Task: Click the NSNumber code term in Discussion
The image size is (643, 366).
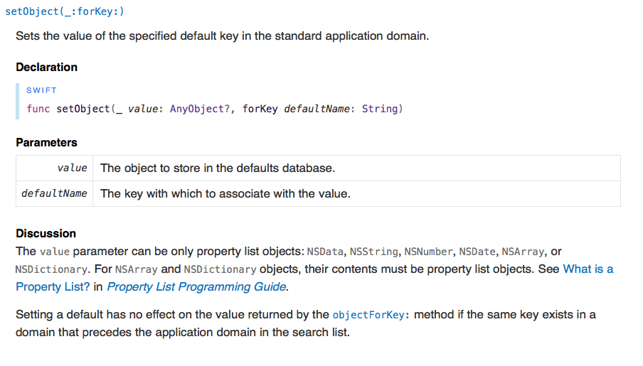Action: [428, 252]
